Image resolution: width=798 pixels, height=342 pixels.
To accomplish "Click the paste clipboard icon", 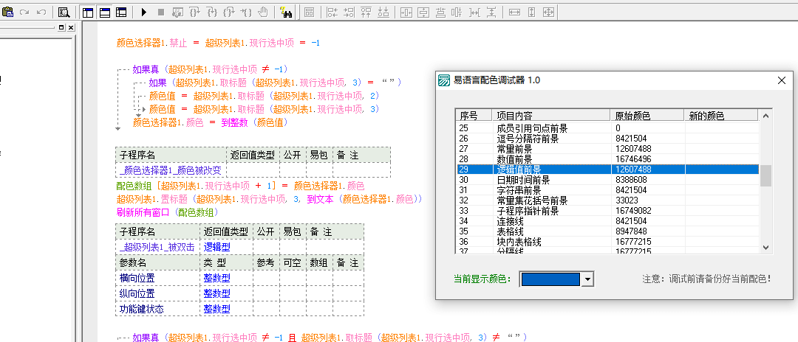I will 8,13.
